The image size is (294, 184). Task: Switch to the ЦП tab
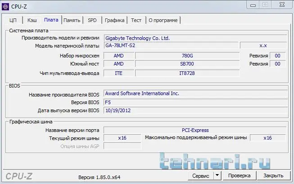point(13,20)
